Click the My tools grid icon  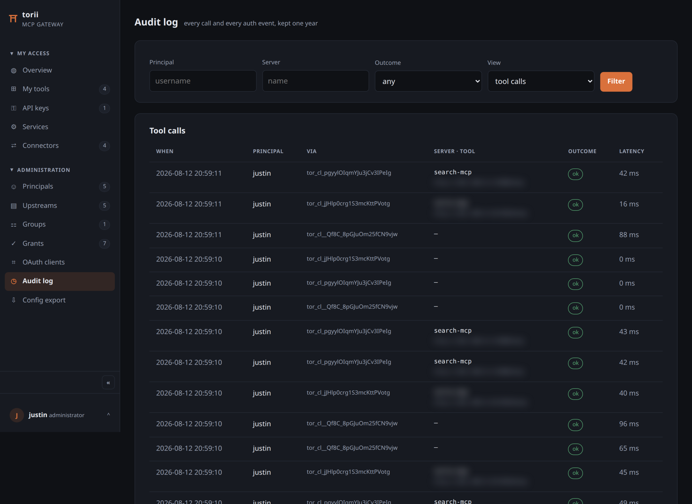tap(14, 89)
